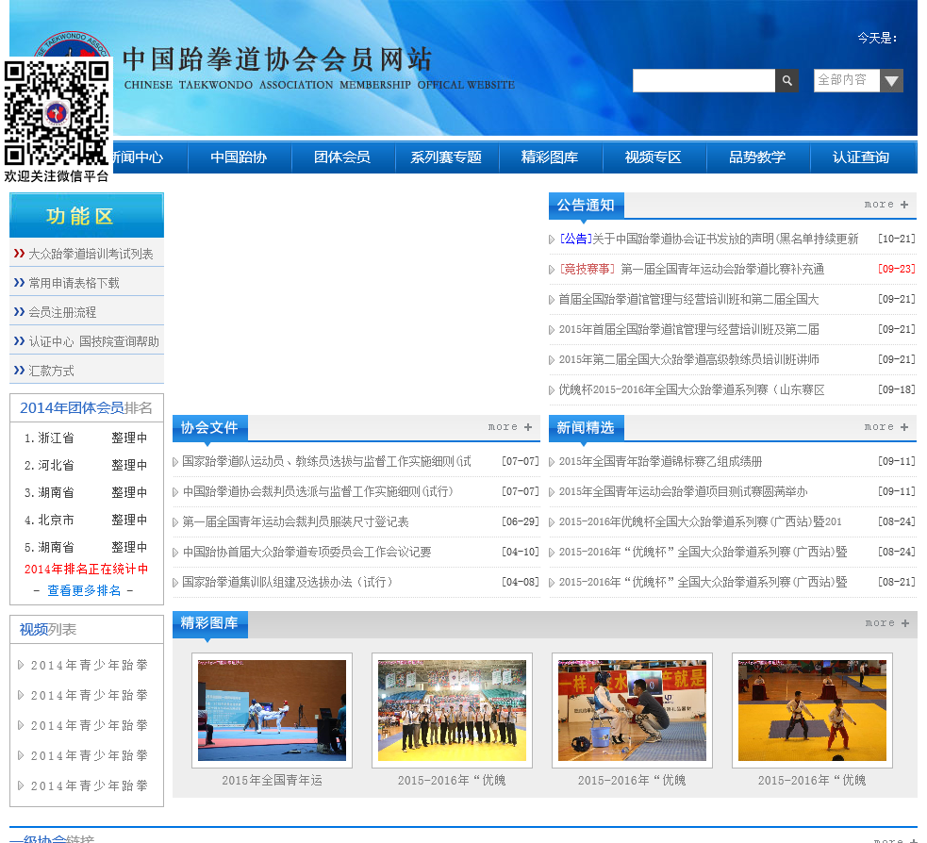
Task: Open 优魄杯 山东赛区 announcement
Action: [x=691, y=389]
